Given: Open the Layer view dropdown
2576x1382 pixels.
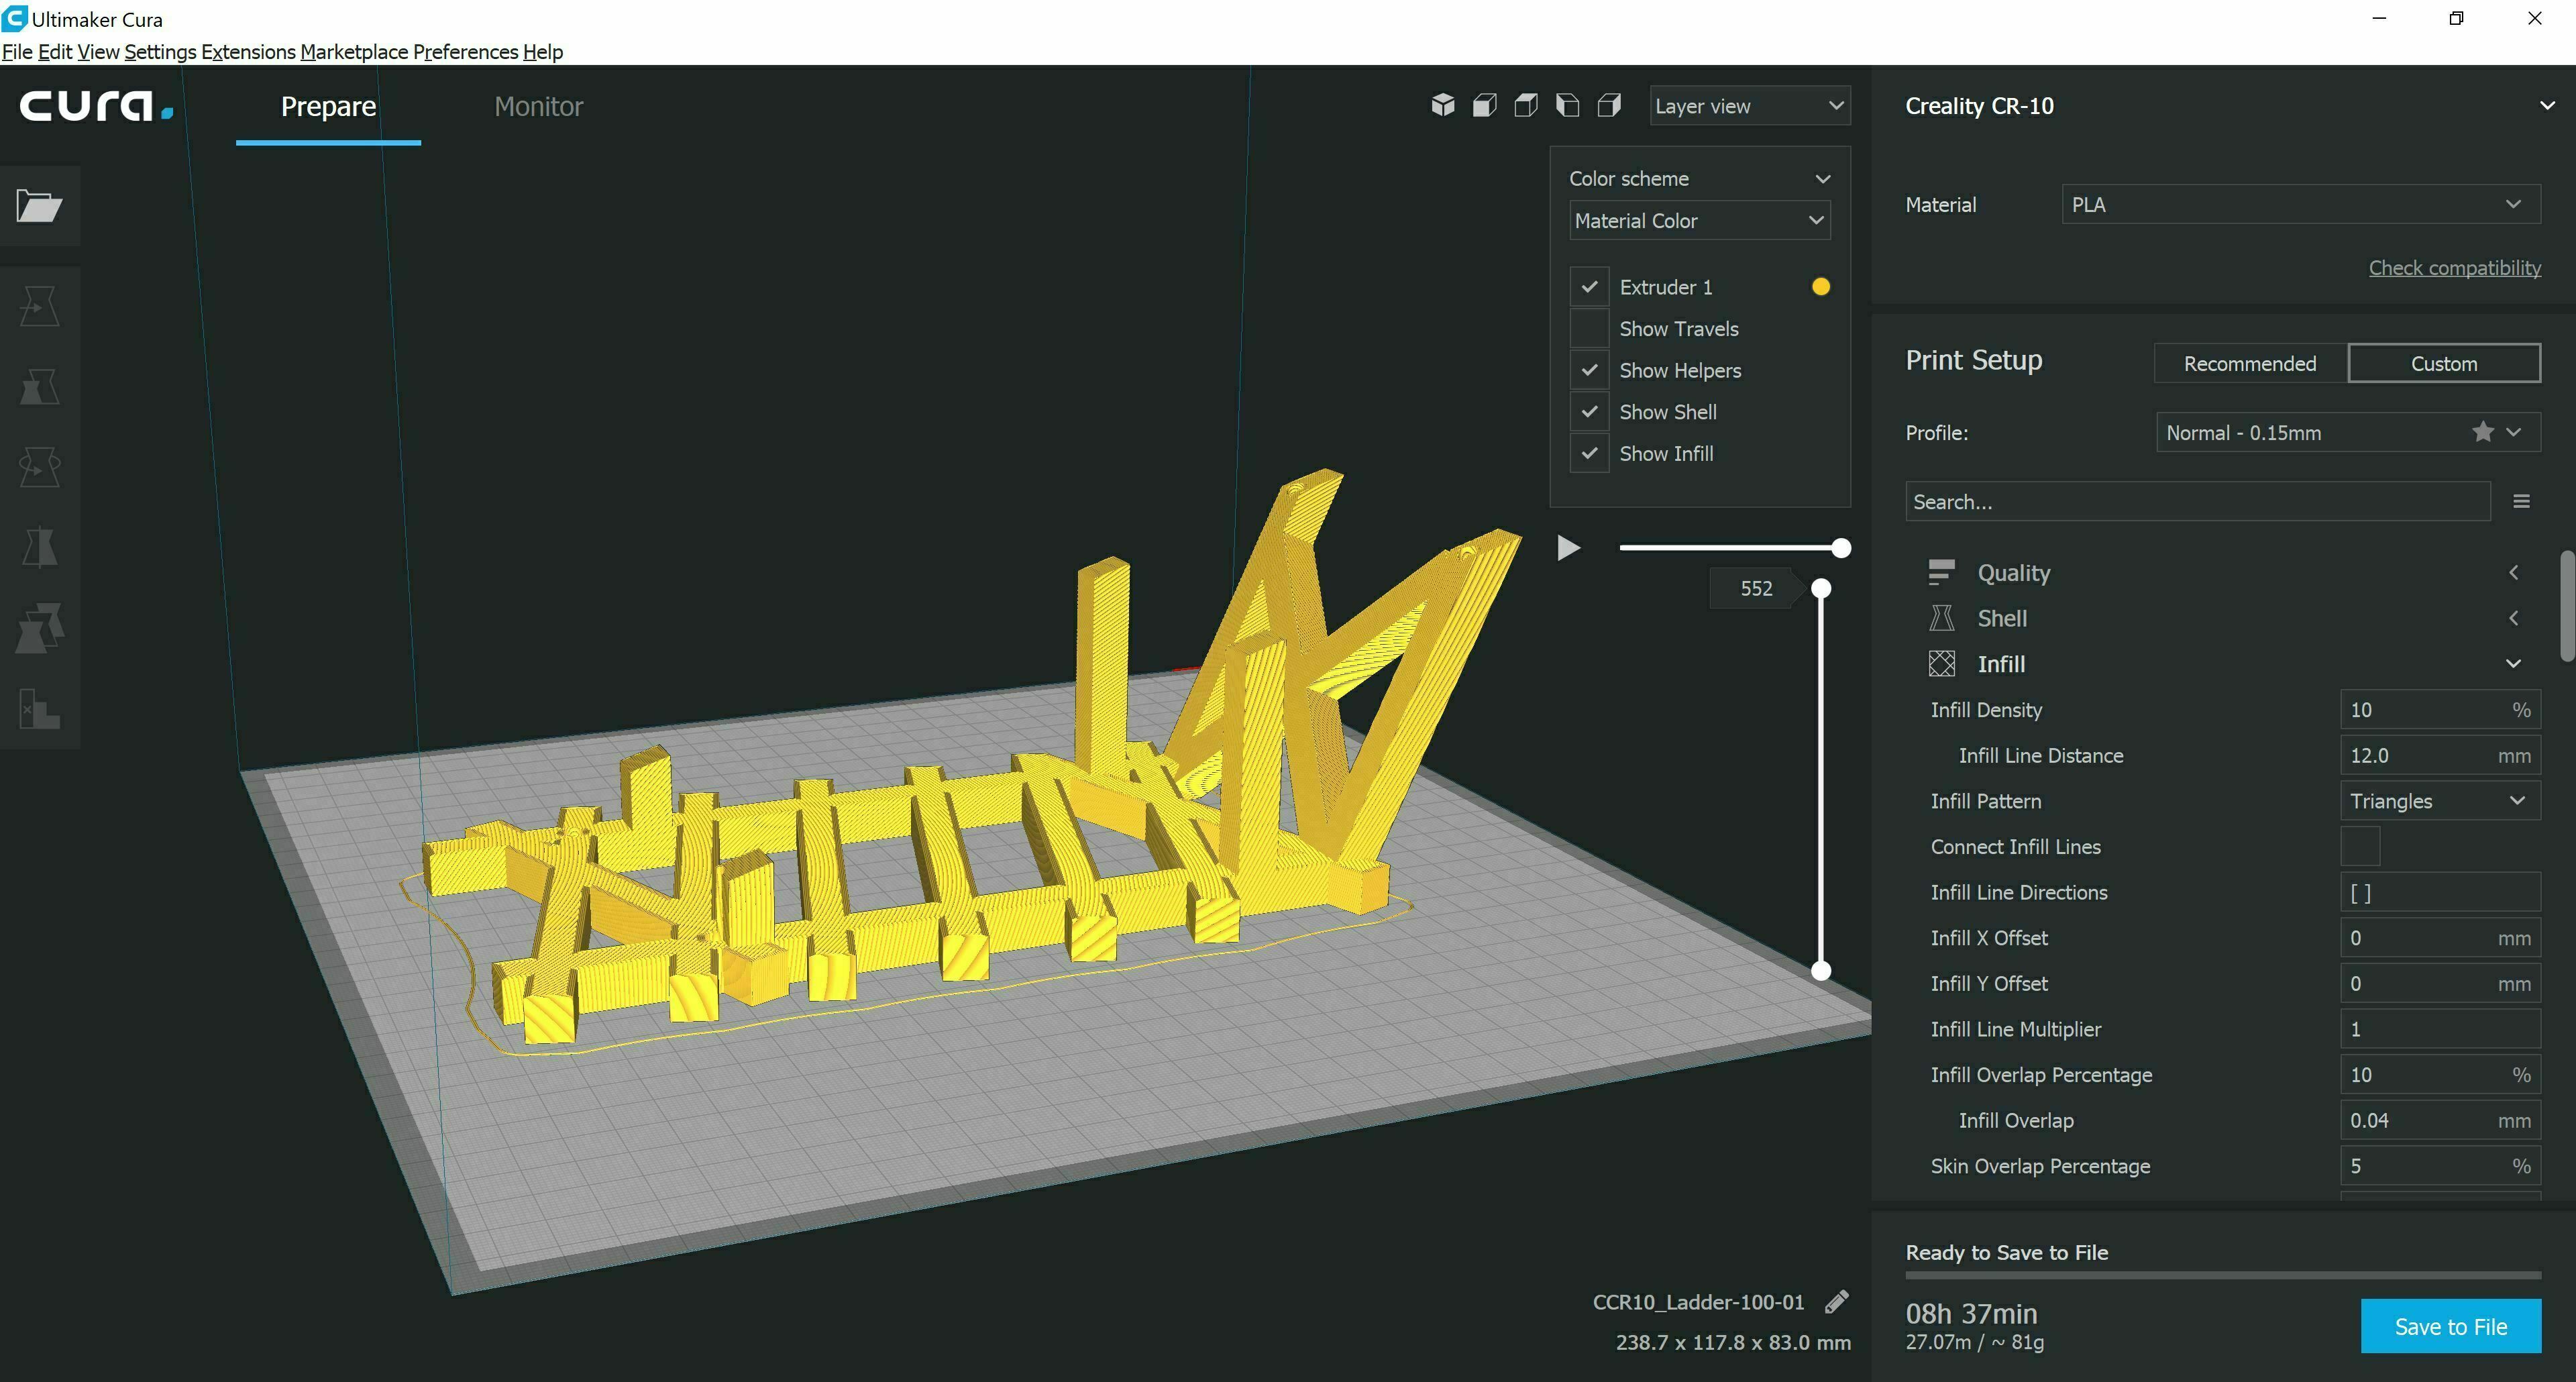Looking at the screenshot, I should (x=1749, y=106).
